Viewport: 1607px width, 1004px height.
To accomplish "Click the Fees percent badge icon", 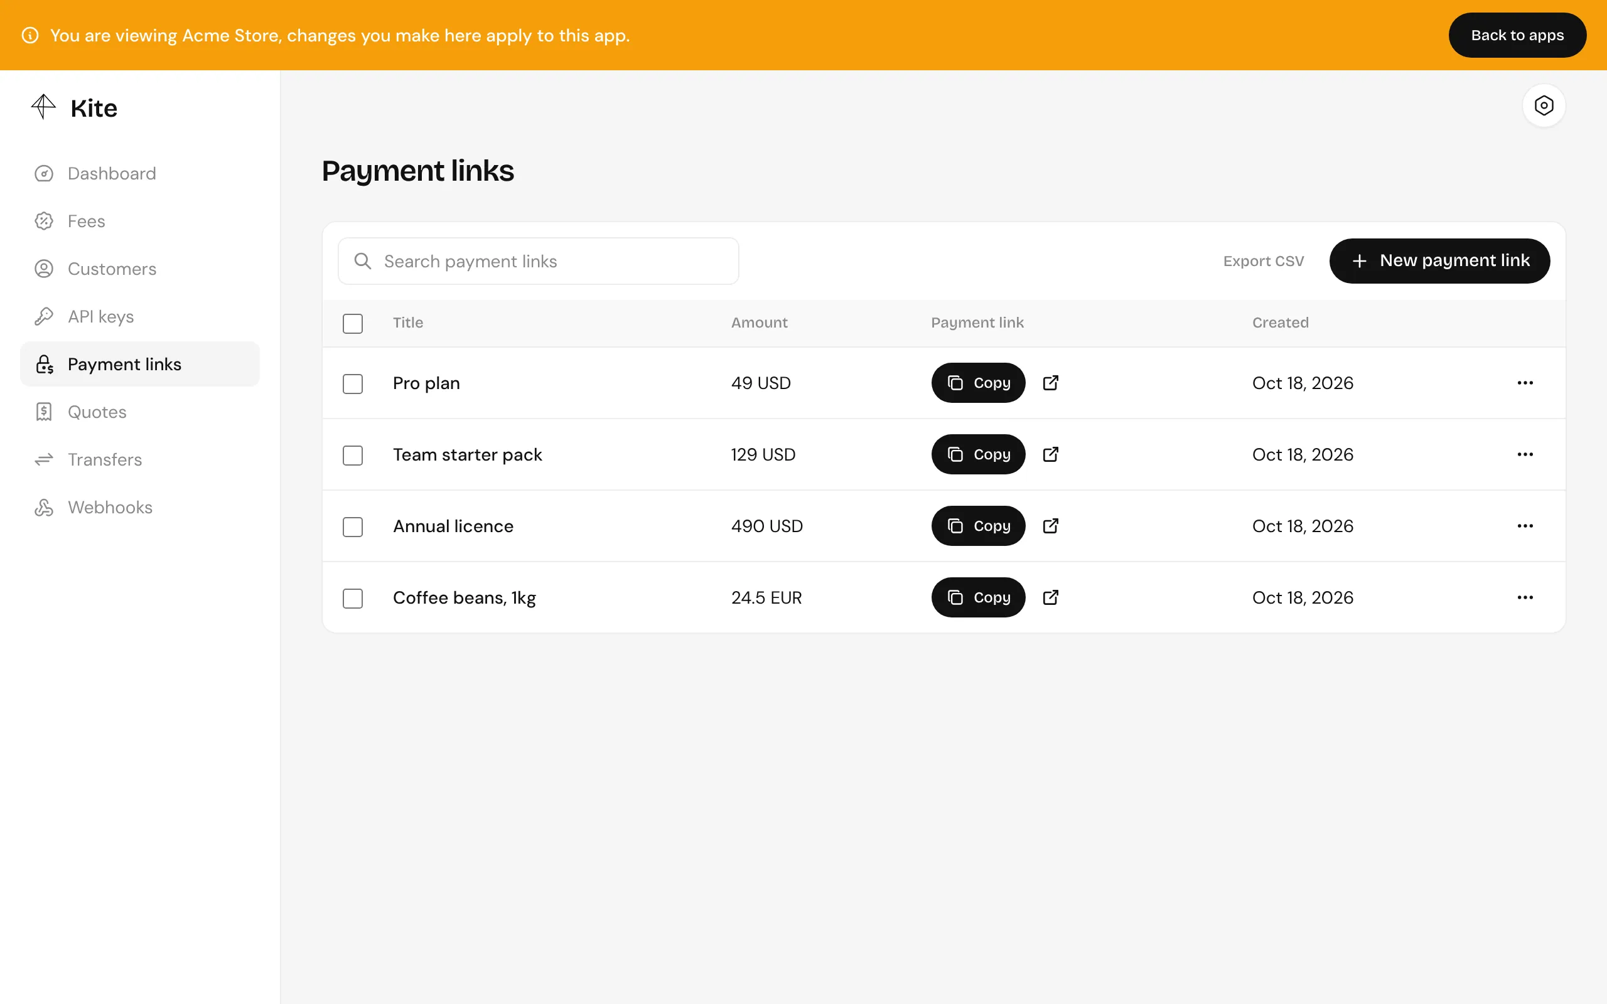I will (44, 221).
